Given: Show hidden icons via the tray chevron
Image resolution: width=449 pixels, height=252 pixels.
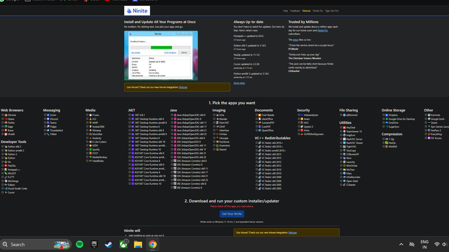Looking at the screenshot, I should [401, 245].
